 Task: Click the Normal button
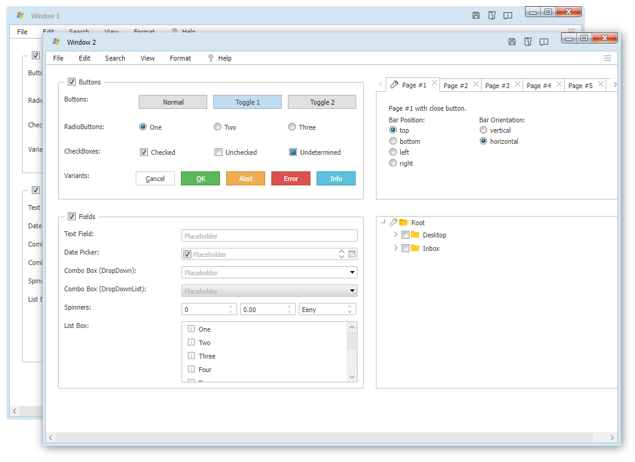pos(173,102)
